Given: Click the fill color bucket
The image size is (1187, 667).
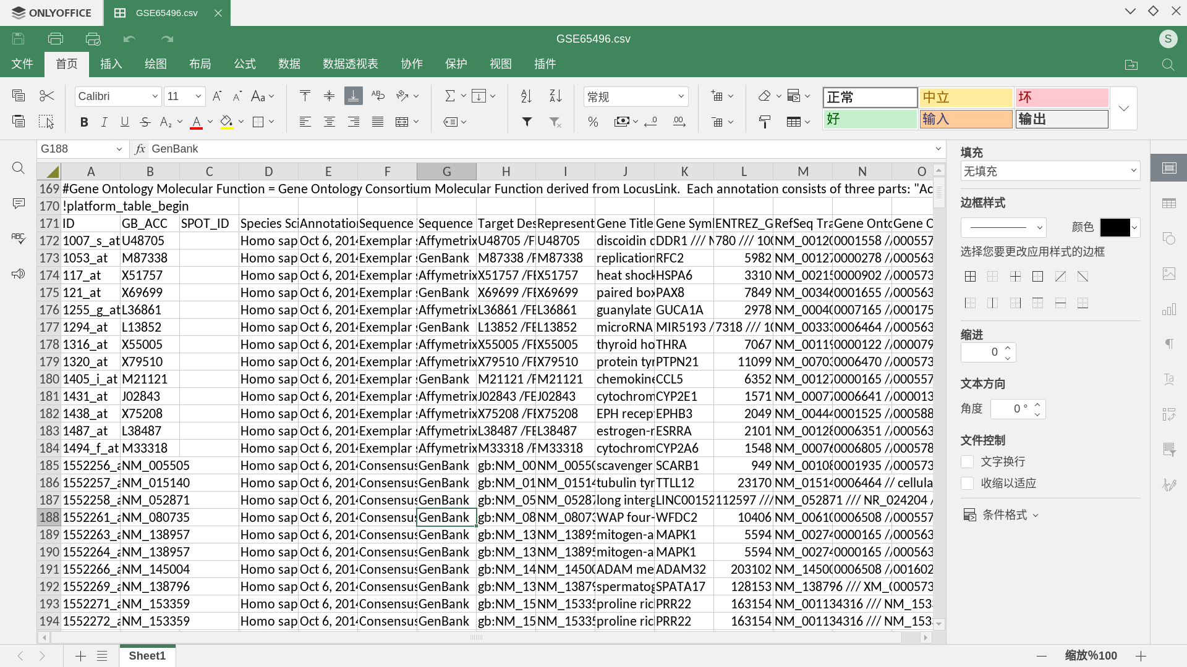Looking at the screenshot, I should [x=227, y=122].
